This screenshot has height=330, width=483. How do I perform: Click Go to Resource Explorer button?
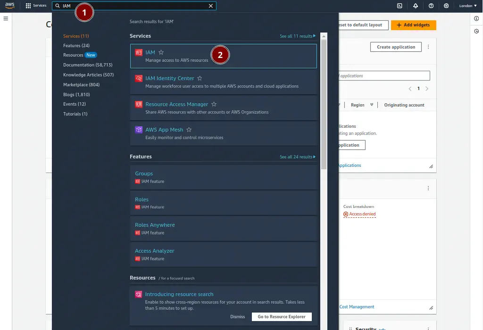click(282, 317)
